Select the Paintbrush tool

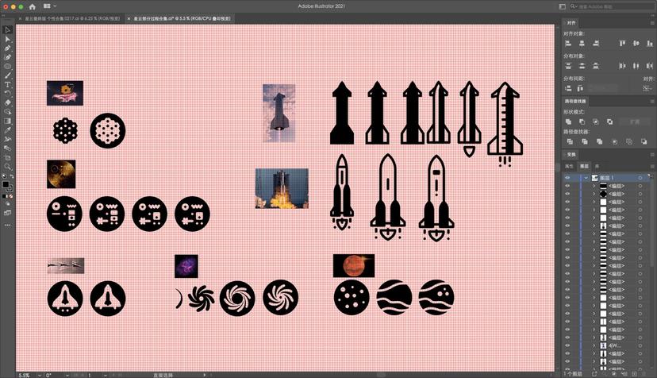click(x=8, y=75)
